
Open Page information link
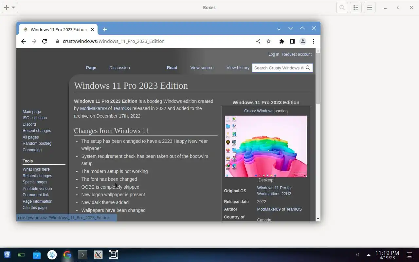point(37,201)
